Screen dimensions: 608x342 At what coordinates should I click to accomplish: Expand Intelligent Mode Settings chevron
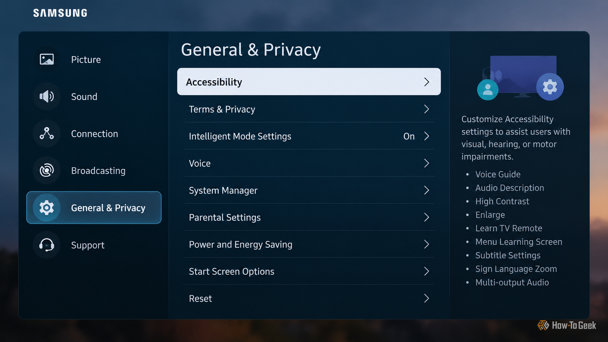(427, 136)
